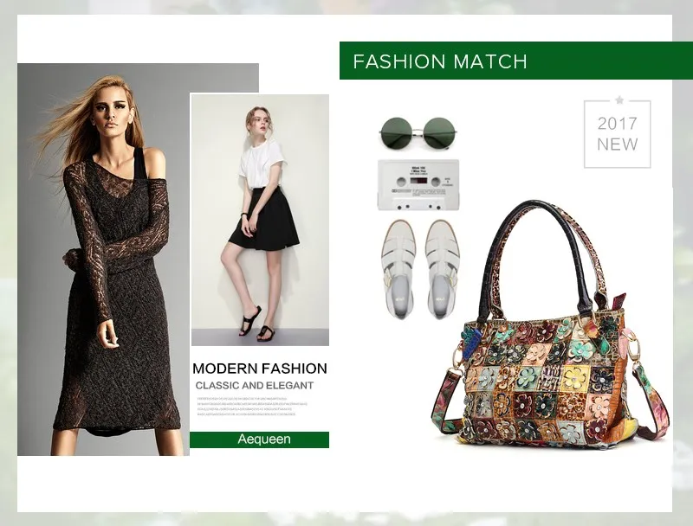Click the FASHION MATCH green banner
693x526 pixels.
515,61
